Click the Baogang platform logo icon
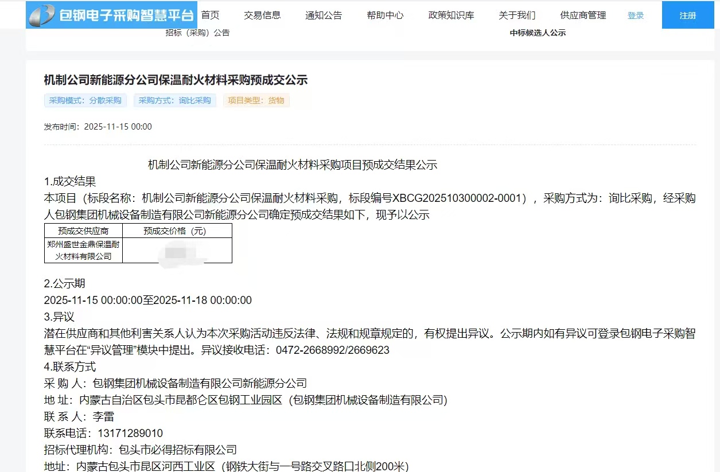This screenshot has width=720, height=472. [x=42, y=15]
